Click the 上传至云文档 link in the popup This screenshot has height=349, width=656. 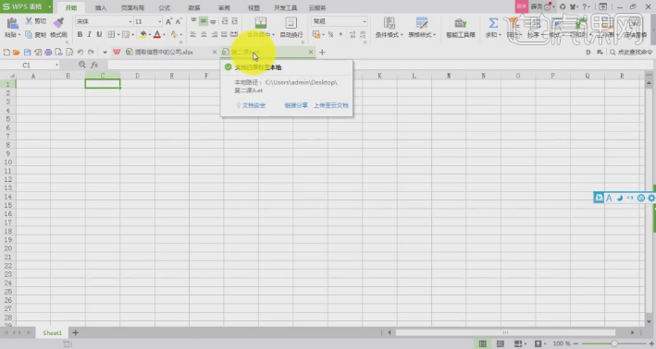[x=331, y=105]
